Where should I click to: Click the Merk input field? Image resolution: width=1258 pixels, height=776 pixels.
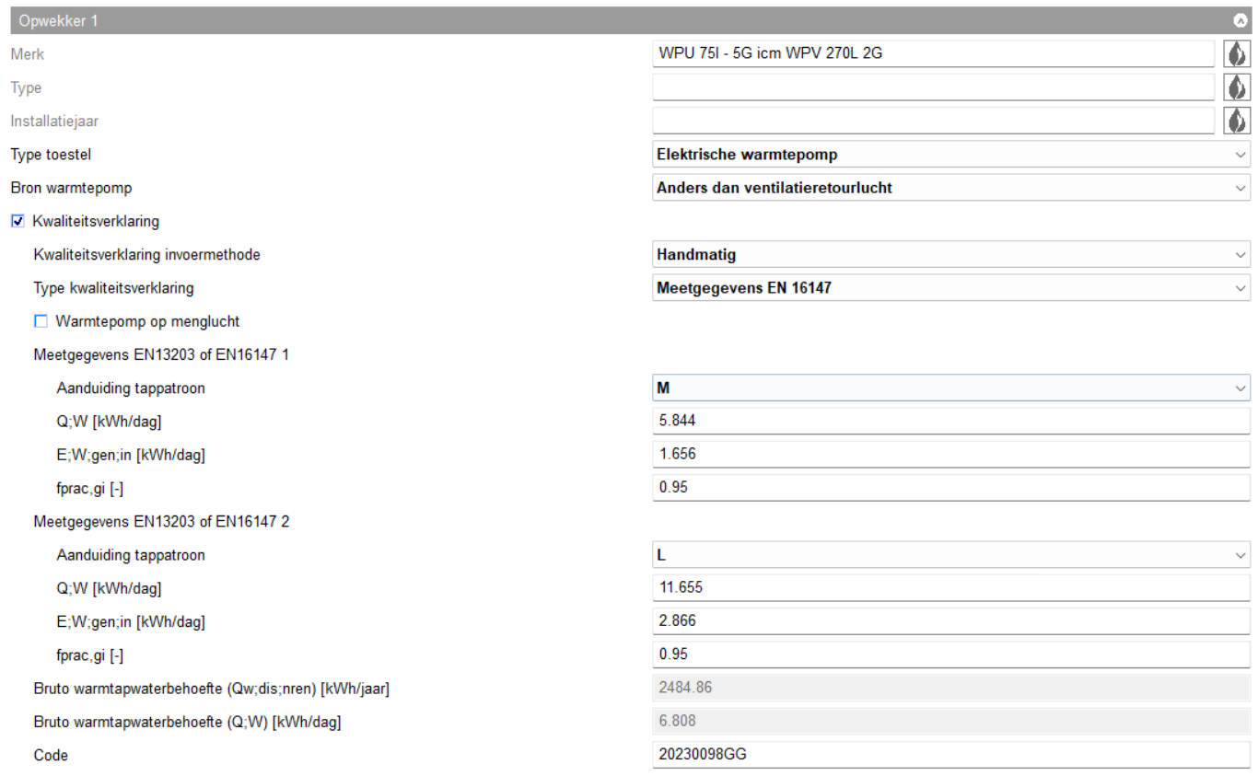coord(932,54)
